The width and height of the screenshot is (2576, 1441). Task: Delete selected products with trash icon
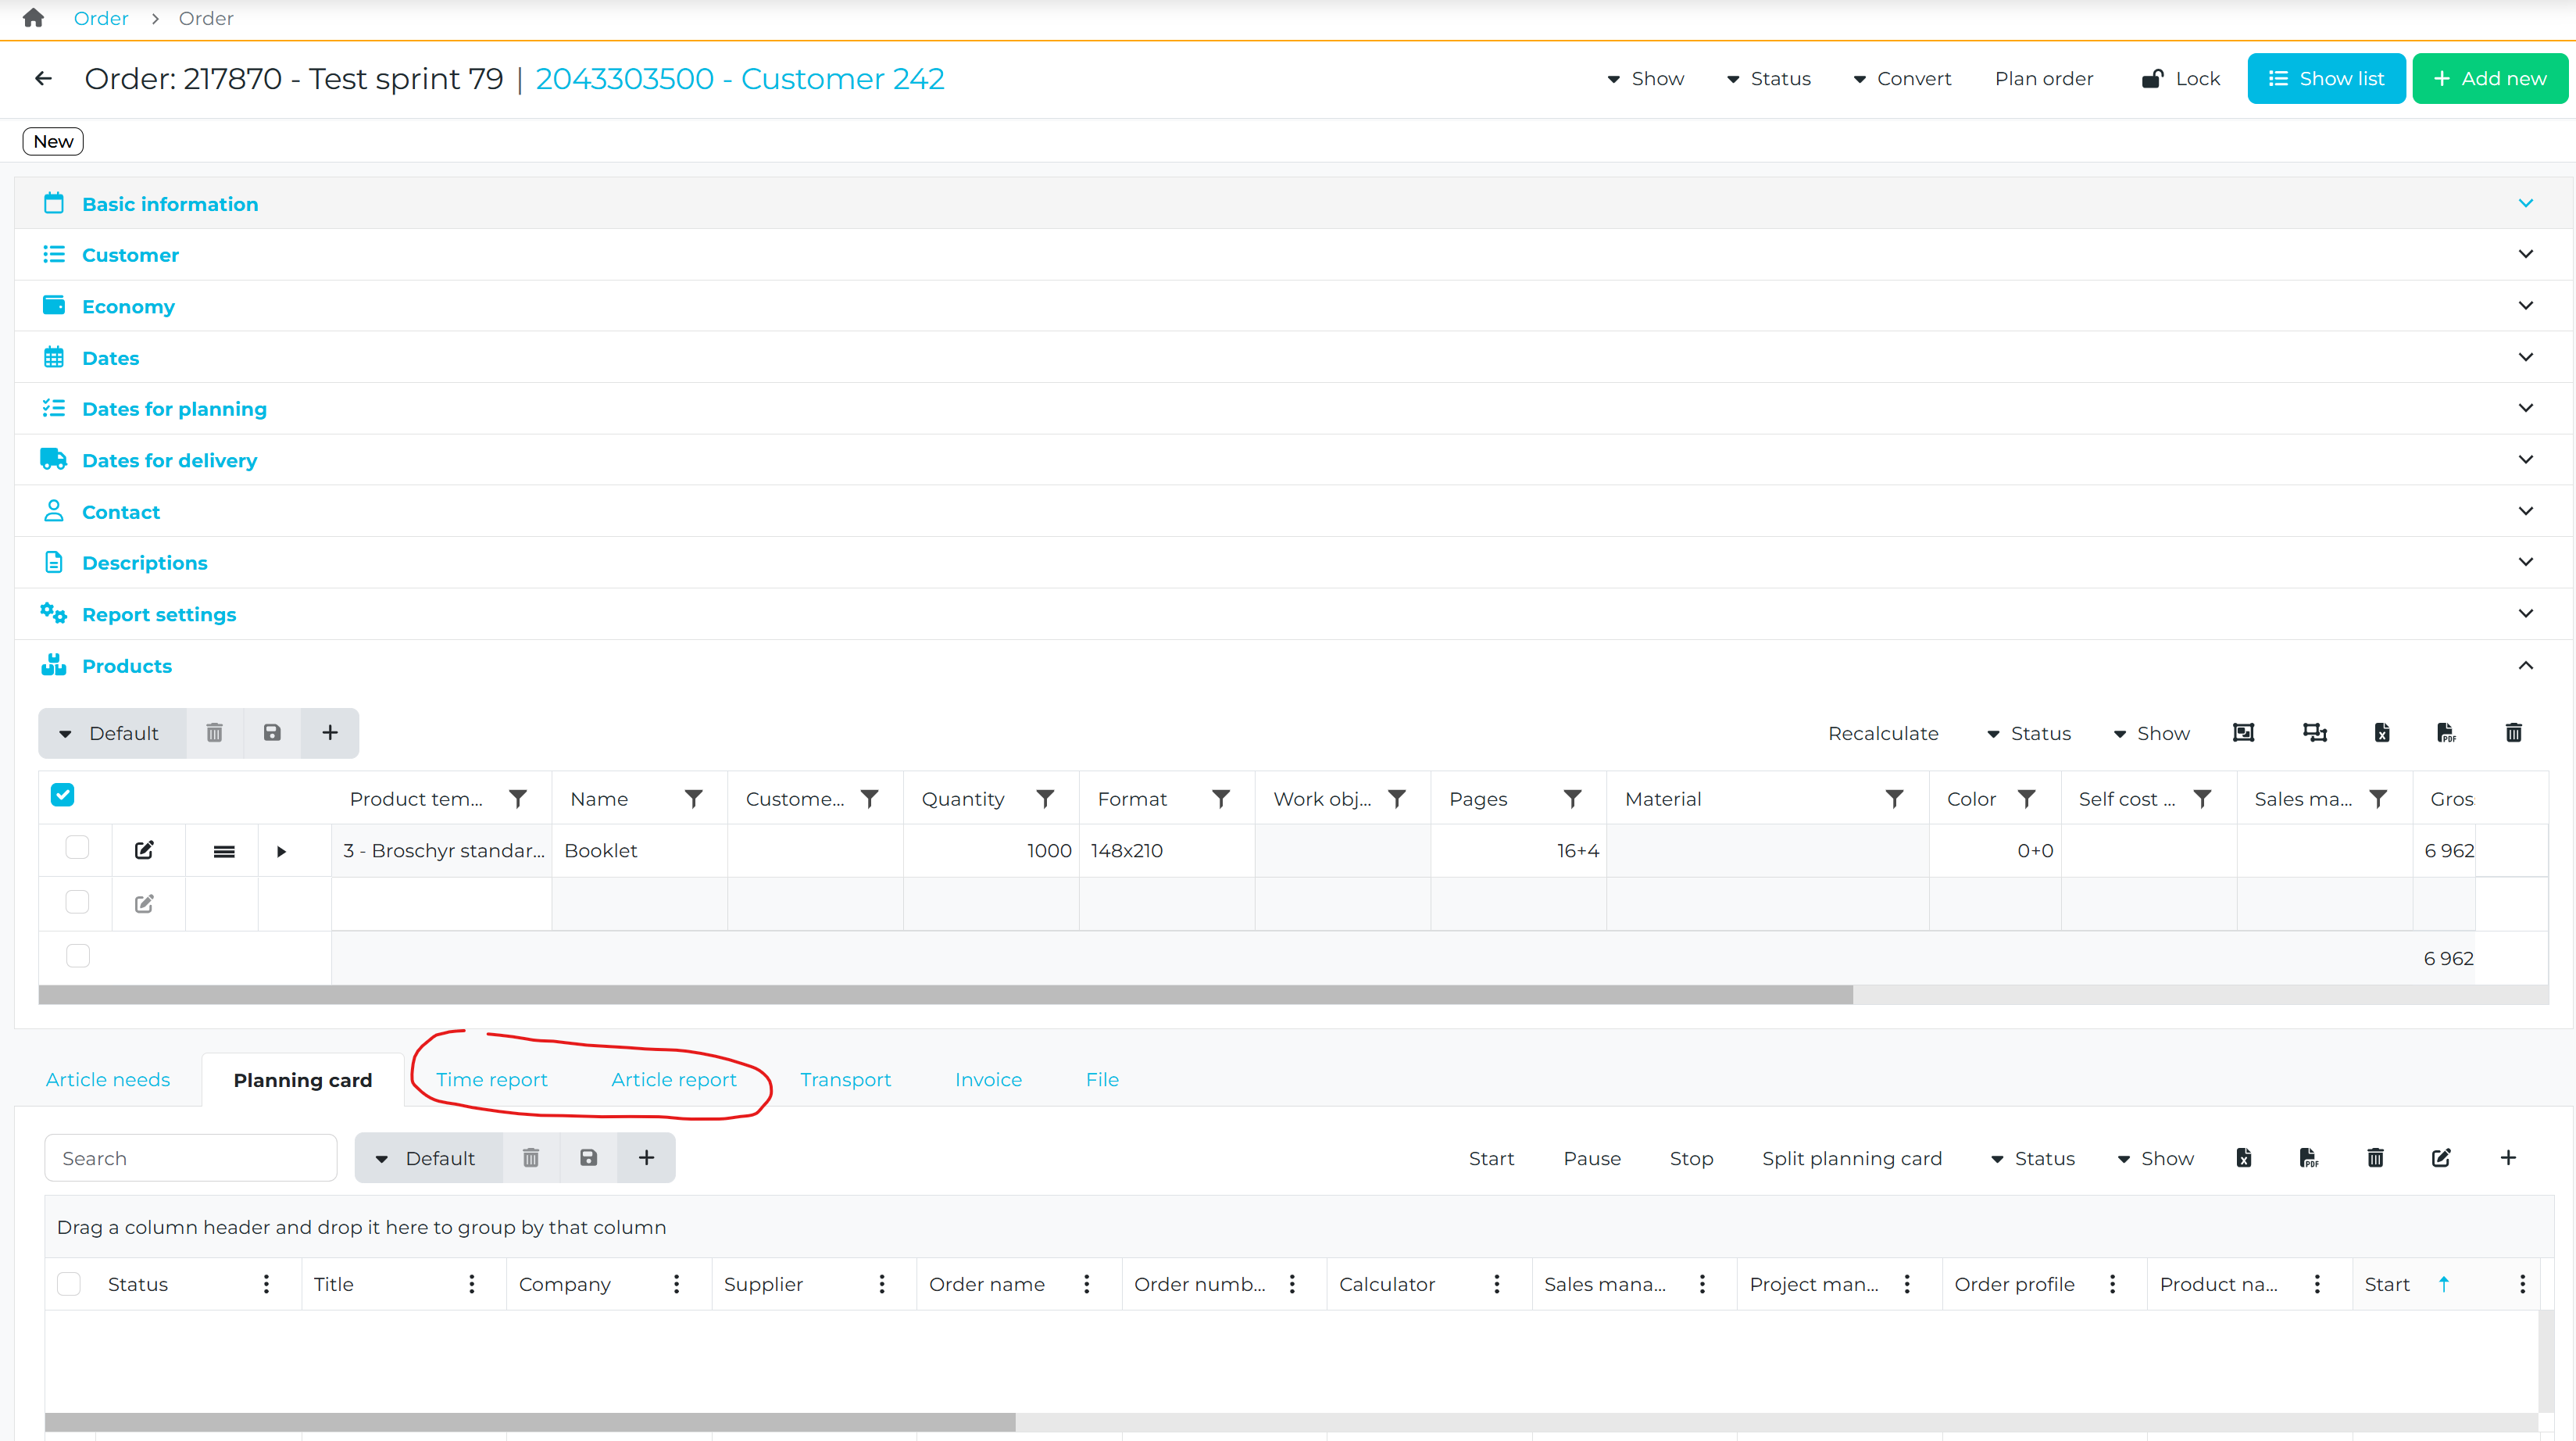click(x=2513, y=733)
